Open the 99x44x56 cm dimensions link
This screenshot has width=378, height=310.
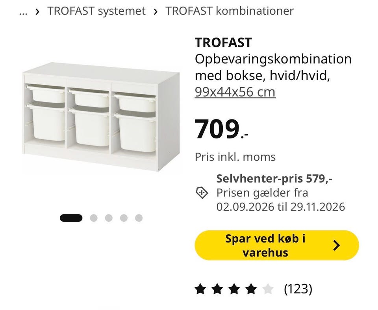(235, 92)
